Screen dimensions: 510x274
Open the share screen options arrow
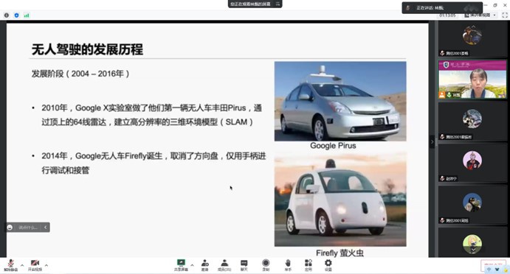[192, 265]
